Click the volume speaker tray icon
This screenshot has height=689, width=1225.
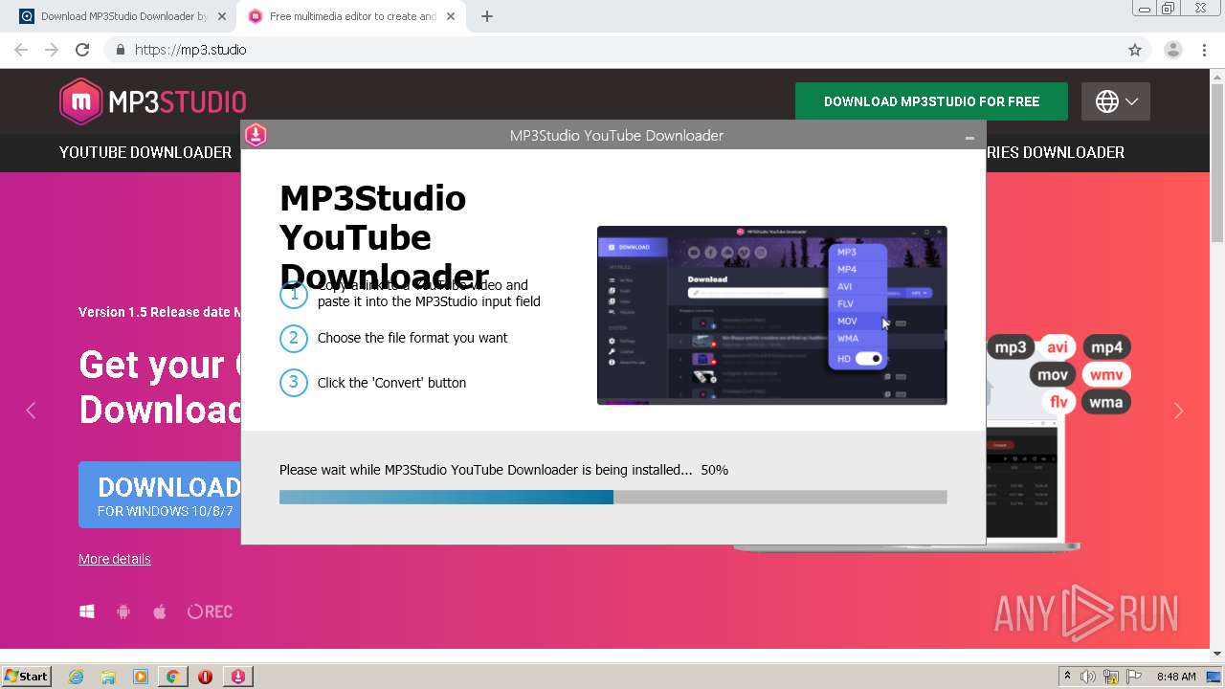[1088, 677]
